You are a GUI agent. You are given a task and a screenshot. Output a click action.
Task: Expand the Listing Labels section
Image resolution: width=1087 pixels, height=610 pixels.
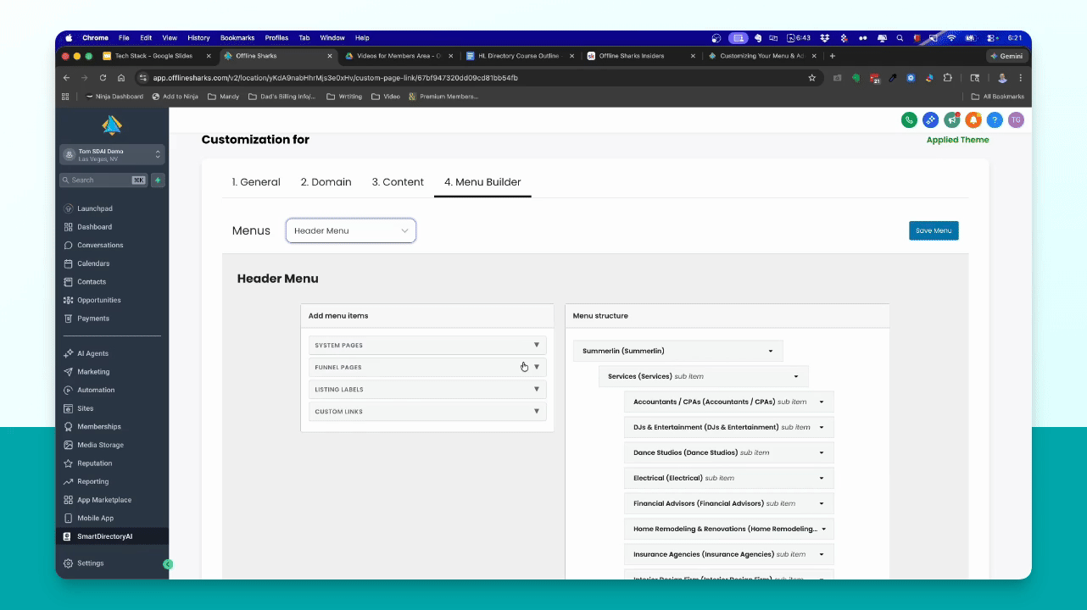[427, 389]
